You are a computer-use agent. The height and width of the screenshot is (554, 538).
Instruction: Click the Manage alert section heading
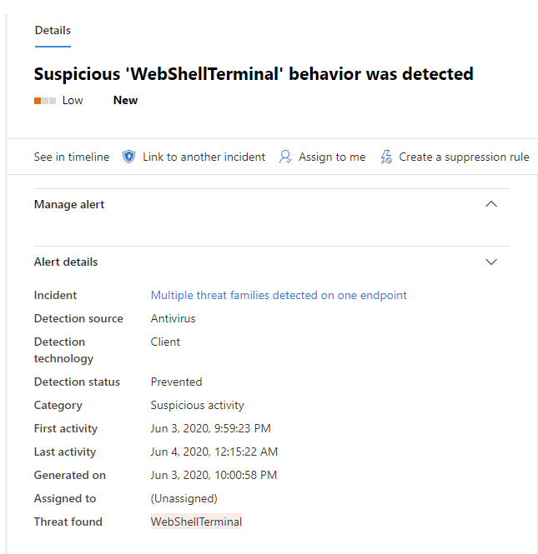(x=69, y=204)
